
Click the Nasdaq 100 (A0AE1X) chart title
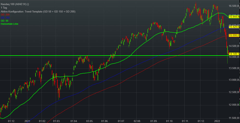tap(15, 4)
